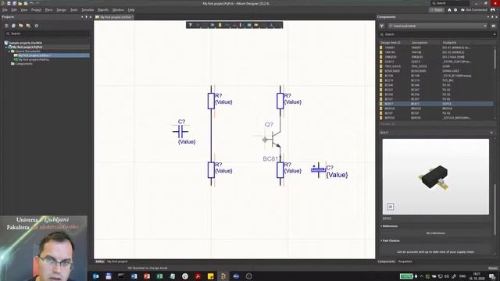
Task: Click the filter funnel icon in schematic toolbar
Action: click(x=191, y=25)
